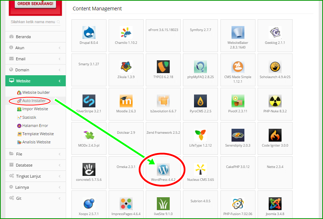This screenshot has width=323, height=219.
Task: Choose the WebsiteBaker 2.8.3.1640 icon
Action: click(238, 32)
